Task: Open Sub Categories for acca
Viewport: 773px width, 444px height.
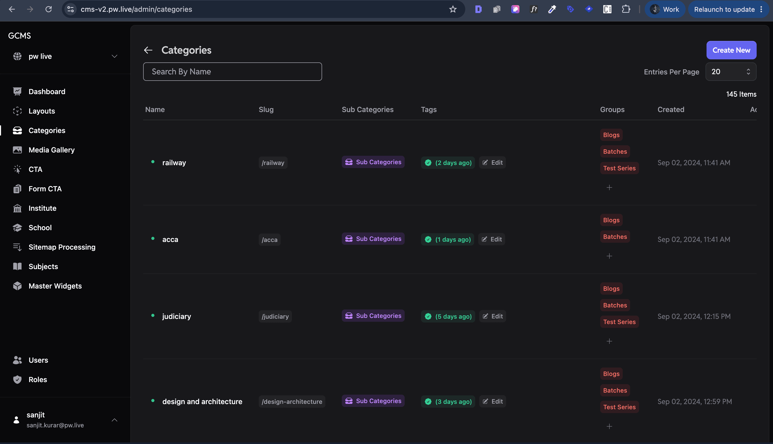Action: pyautogui.click(x=373, y=239)
